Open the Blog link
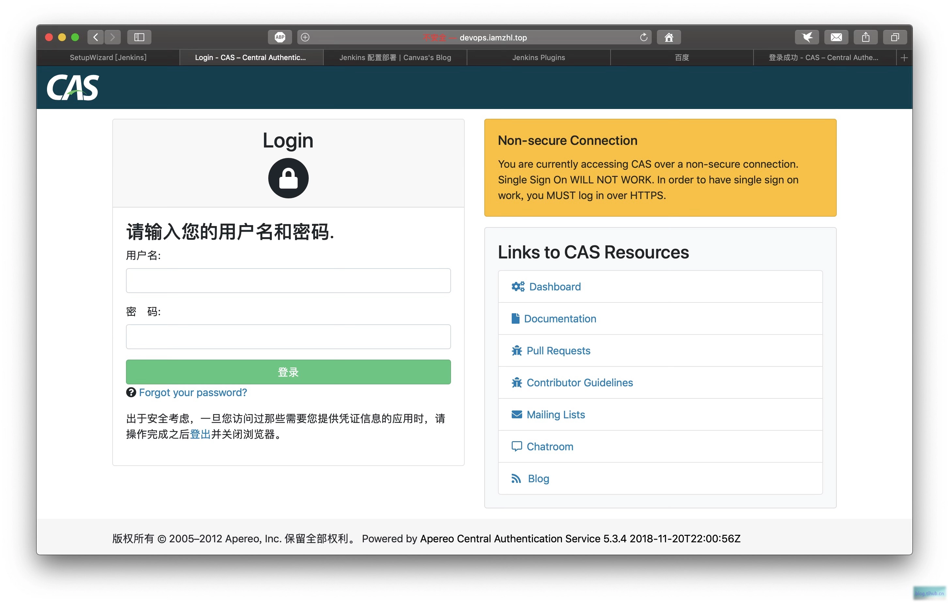This screenshot has width=949, height=603. point(538,478)
